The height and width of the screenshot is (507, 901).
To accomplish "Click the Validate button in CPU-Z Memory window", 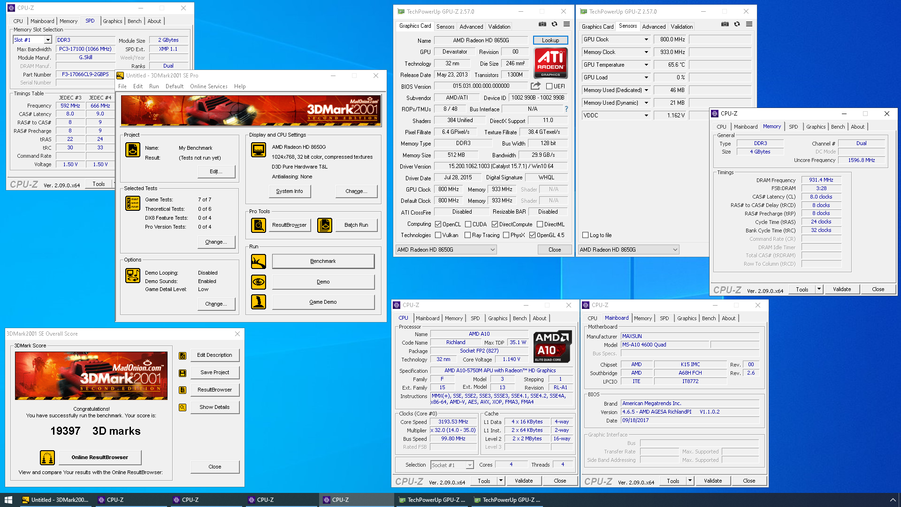I will tap(842, 289).
